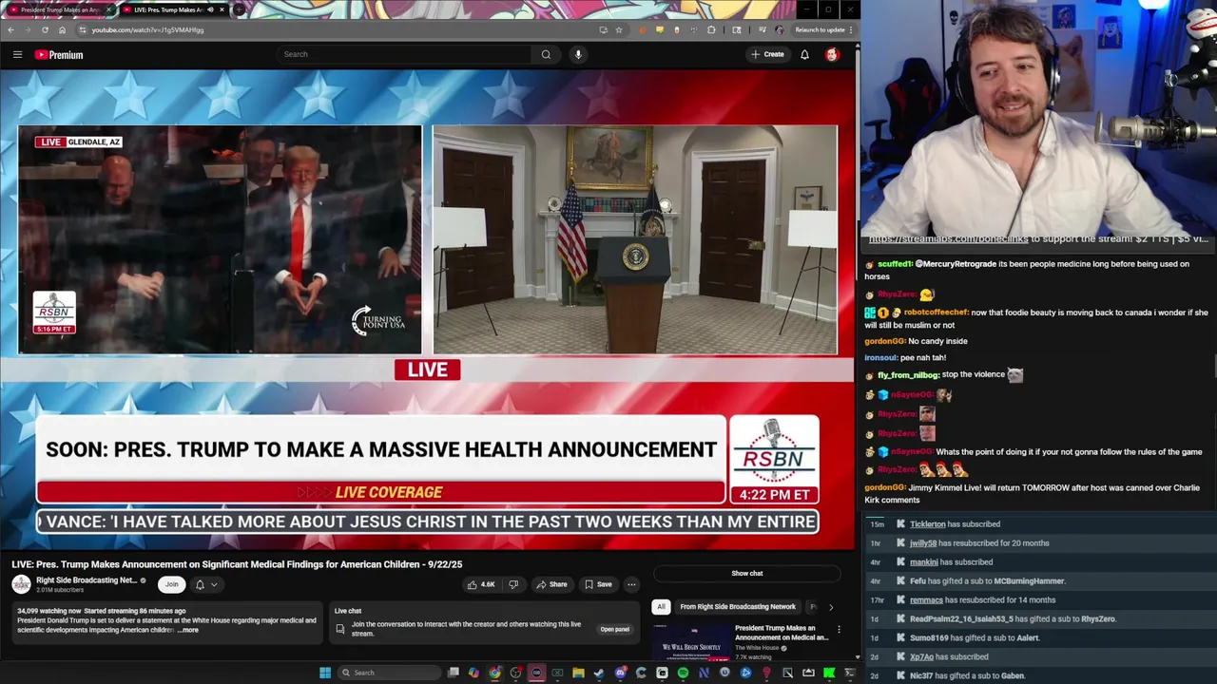Go to the YouTube Premium home logo
The width and height of the screenshot is (1217, 684).
(x=59, y=54)
